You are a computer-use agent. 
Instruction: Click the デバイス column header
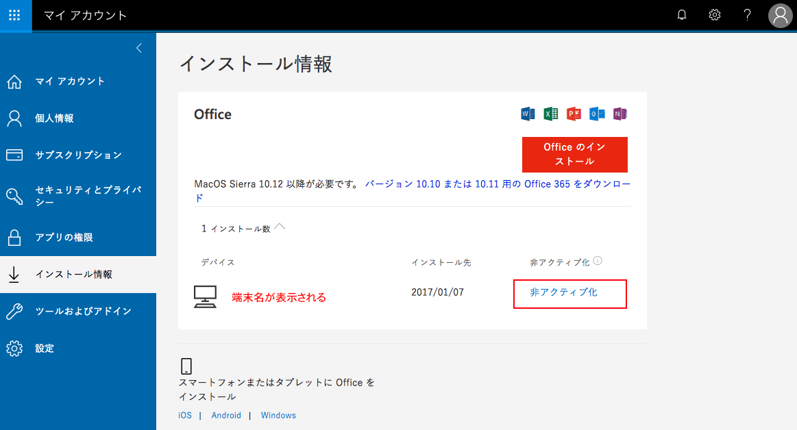(x=218, y=262)
